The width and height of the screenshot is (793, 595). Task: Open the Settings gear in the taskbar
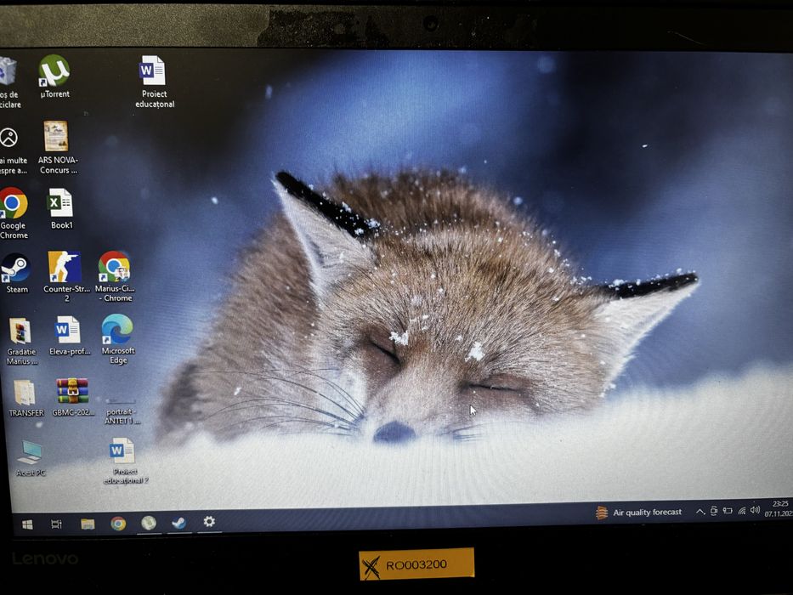pos(209,521)
